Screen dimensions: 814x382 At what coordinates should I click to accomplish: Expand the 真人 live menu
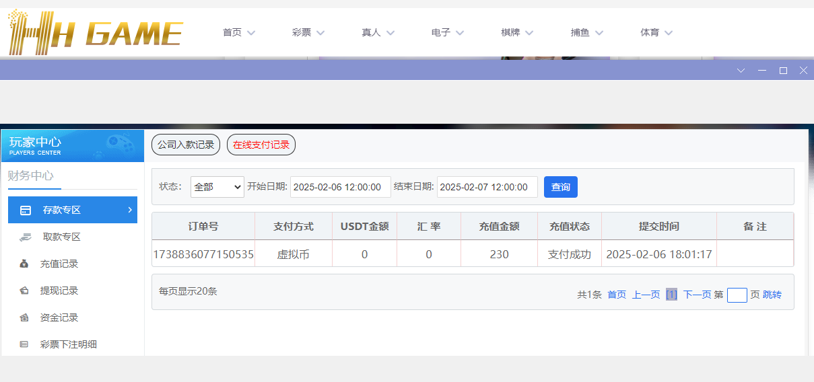[378, 32]
